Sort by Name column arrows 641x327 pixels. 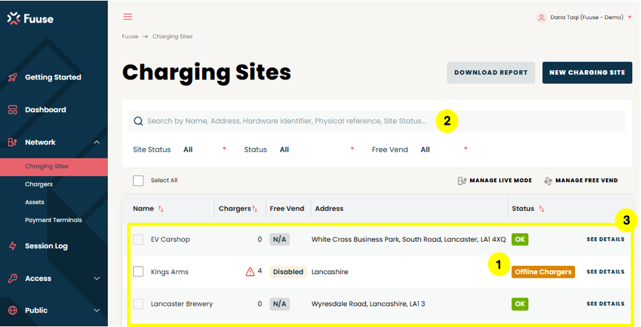[161, 209]
